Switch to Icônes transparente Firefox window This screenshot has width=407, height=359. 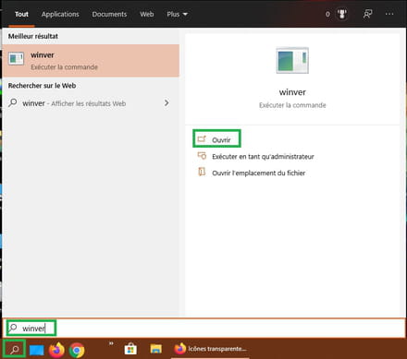pos(210,349)
